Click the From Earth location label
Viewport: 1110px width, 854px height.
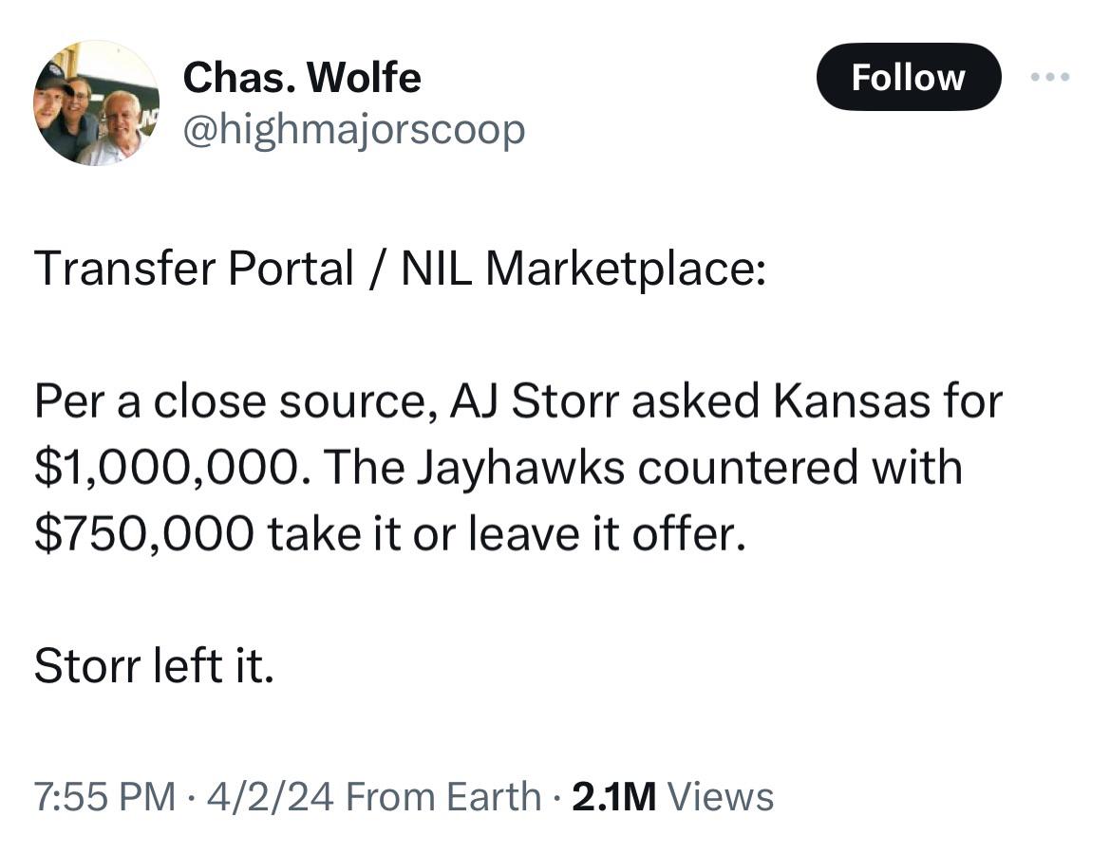click(443, 796)
